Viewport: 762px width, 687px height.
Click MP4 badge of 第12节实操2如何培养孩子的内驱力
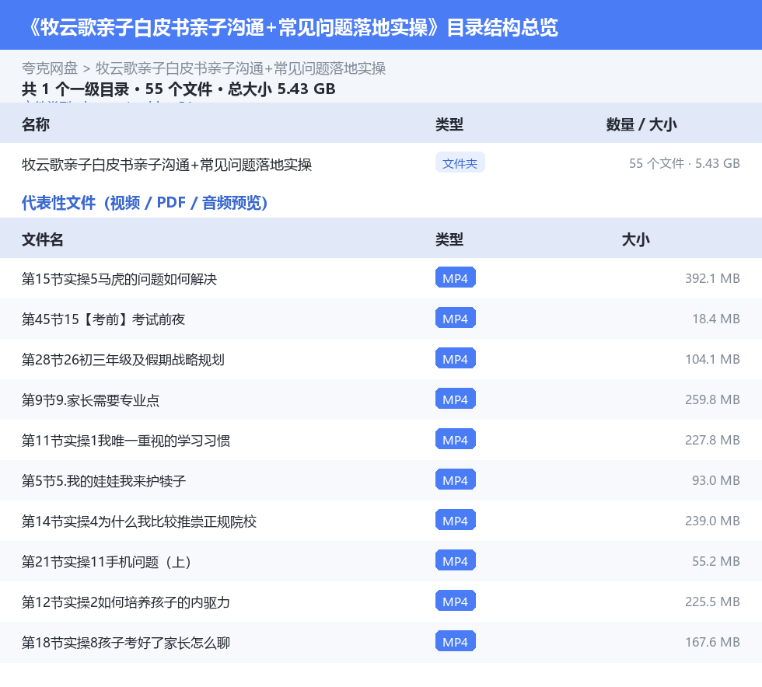tap(456, 600)
